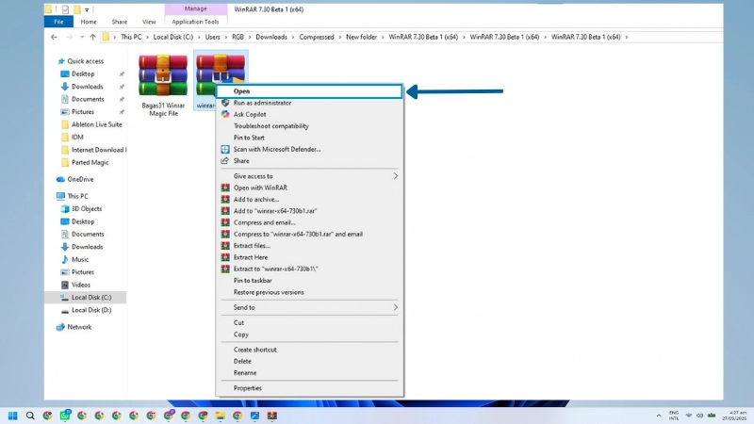The image size is (754, 424).
Task: Open the Windows Start button
Action: tap(13, 416)
